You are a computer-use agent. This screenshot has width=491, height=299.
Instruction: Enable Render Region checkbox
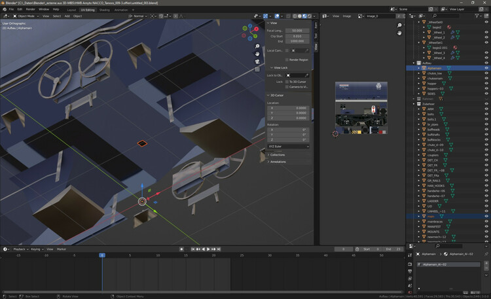[x=287, y=60]
